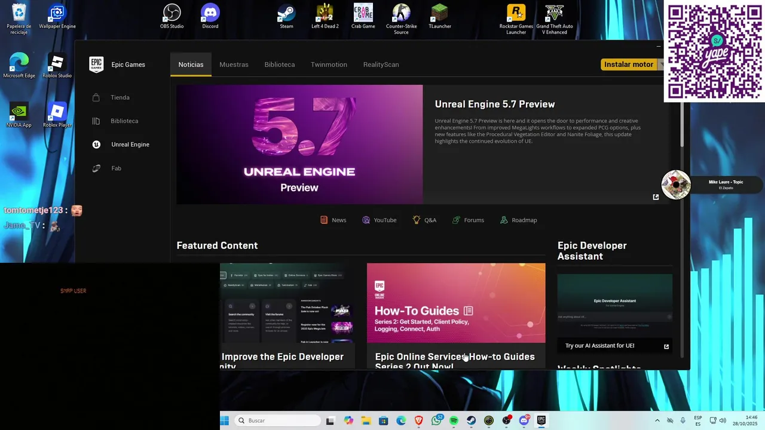Image resolution: width=765 pixels, height=430 pixels.
Task: Switch to the RealityScan tab
Action: point(381,64)
